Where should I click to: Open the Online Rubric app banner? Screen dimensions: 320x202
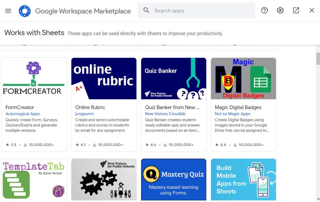pyautogui.click(x=104, y=78)
